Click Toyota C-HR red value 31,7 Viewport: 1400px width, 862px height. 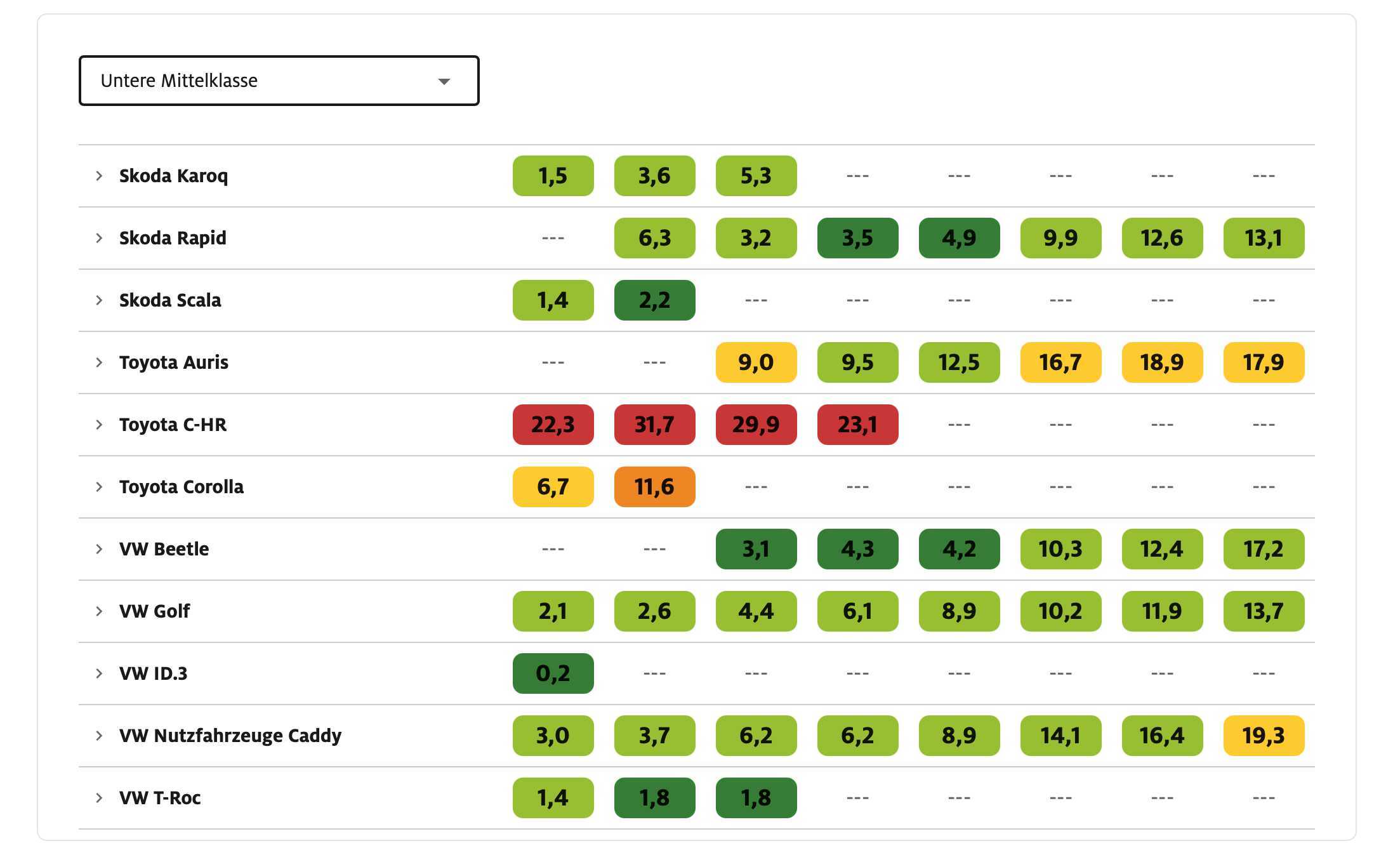click(655, 425)
